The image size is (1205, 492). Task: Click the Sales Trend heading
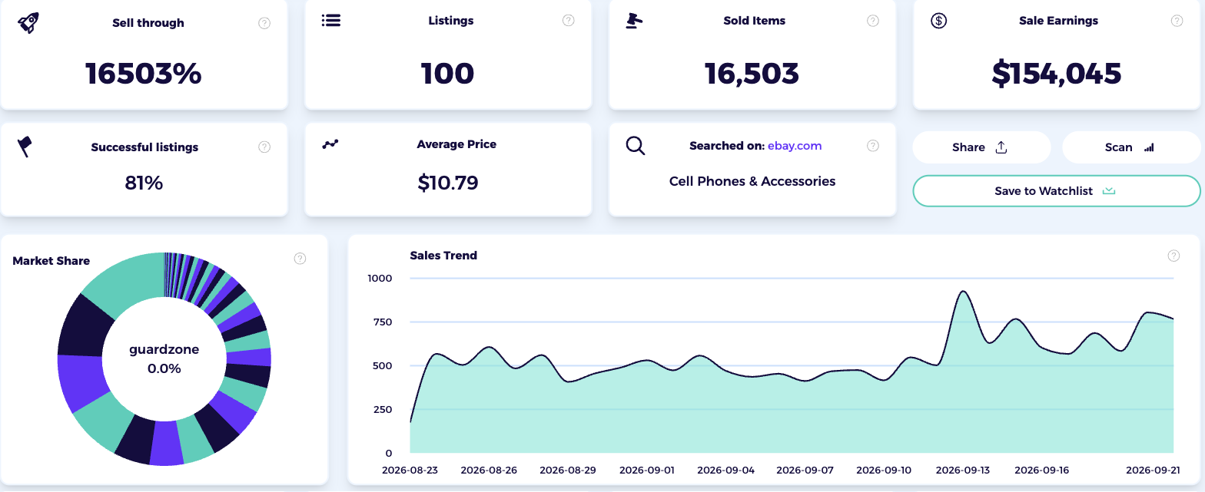click(443, 256)
